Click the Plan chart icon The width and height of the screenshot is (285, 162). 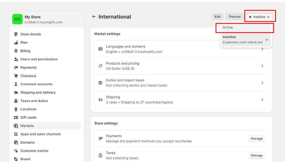[x=16, y=43]
